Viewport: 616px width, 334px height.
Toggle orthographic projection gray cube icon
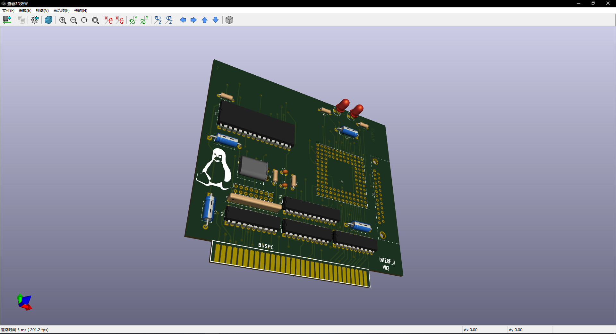click(229, 20)
